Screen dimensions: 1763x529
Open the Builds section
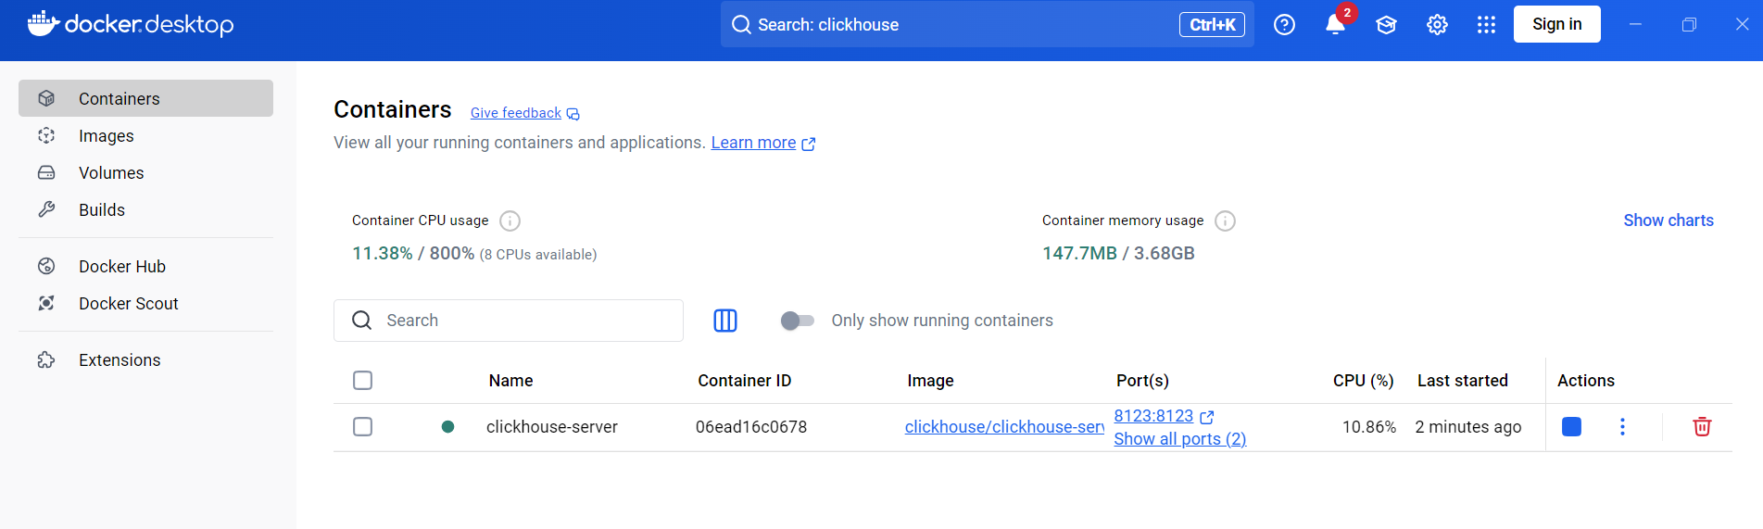coord(145,209)
